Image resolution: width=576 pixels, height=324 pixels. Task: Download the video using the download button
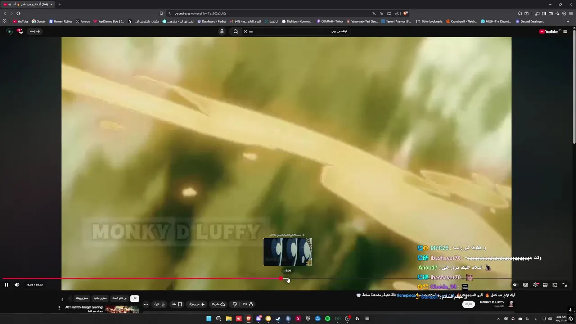point(160,304)
